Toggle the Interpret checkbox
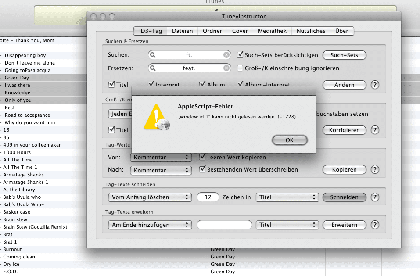 click(151, 84)
